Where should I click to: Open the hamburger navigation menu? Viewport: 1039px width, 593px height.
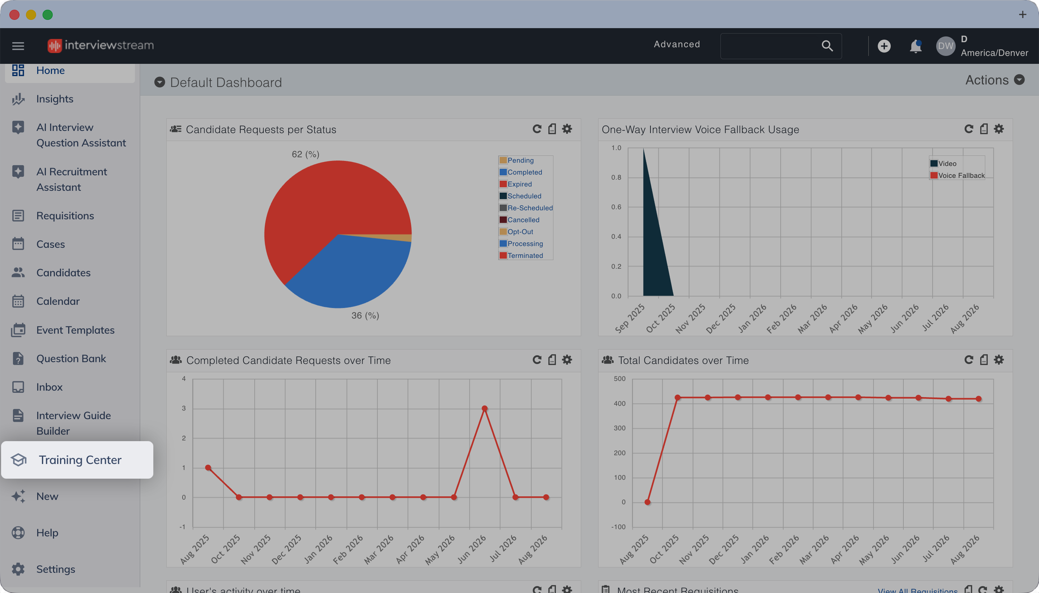18,45
